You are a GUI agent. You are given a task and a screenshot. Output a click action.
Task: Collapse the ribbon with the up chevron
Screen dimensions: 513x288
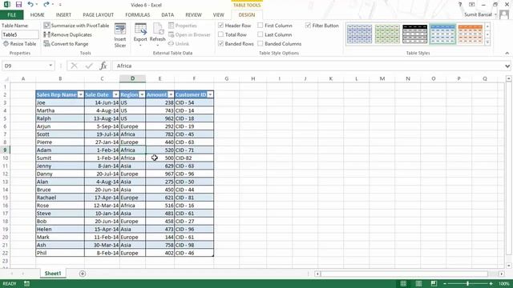(x=507, y=53)
